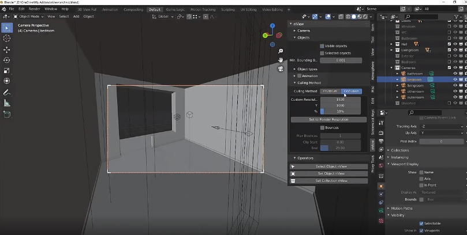Image resolution: width=467 pixels, height=235 pixels.
Task: Select the Cursor tool in the toolbar
Action: point(7,38)
